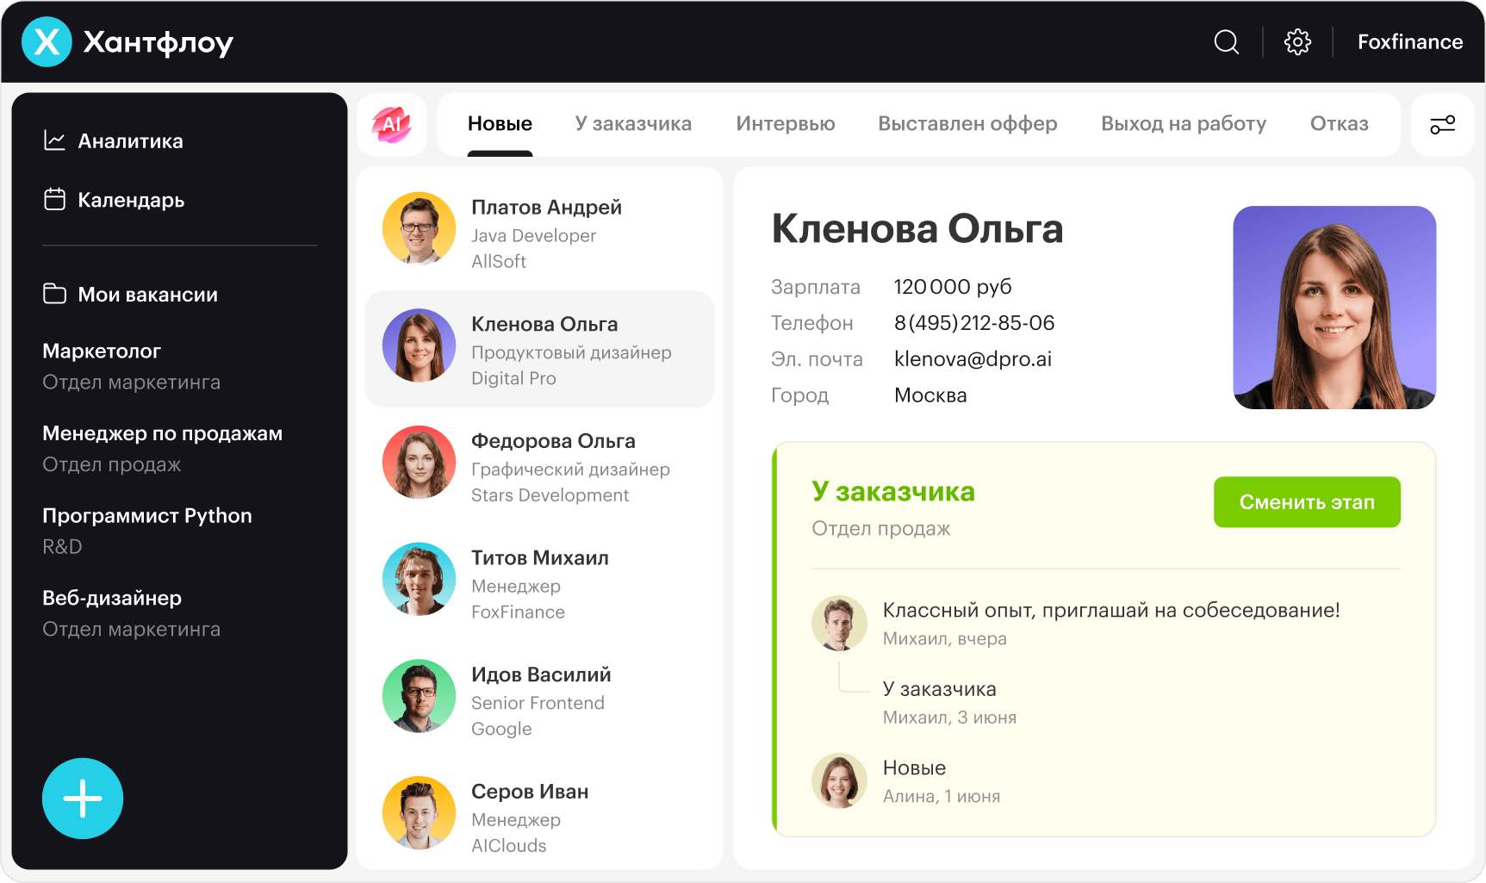The width and height of the screenshot is (1486, 883).
Task: Open the Аналитика analytics section
Action: pyautogui.click(x=129, y=140)
